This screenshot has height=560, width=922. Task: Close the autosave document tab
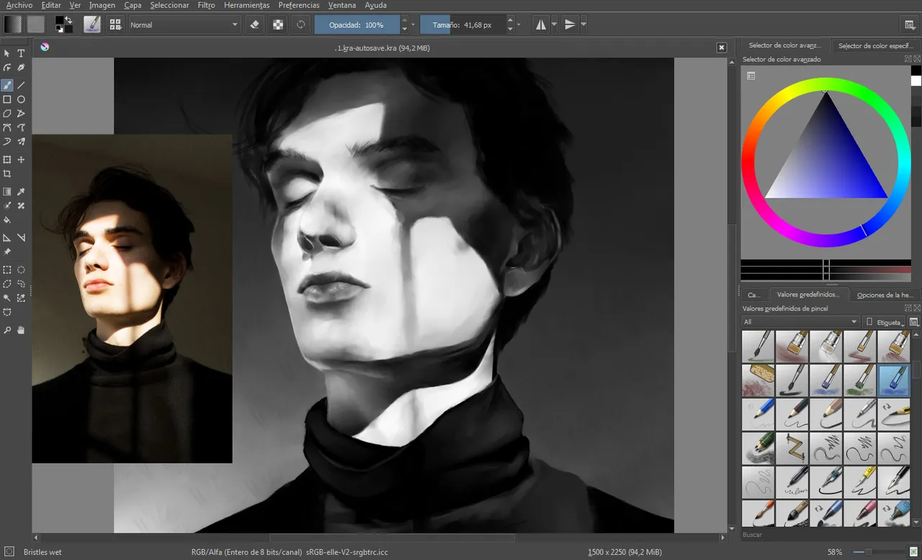(x=722, y=48)
